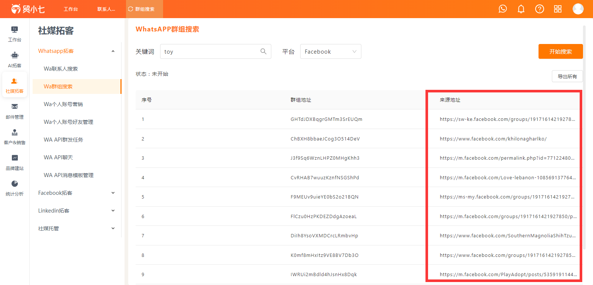The image size is (593, 285).
Task: Open the khilonagharlko source URL
Action: 493,139
